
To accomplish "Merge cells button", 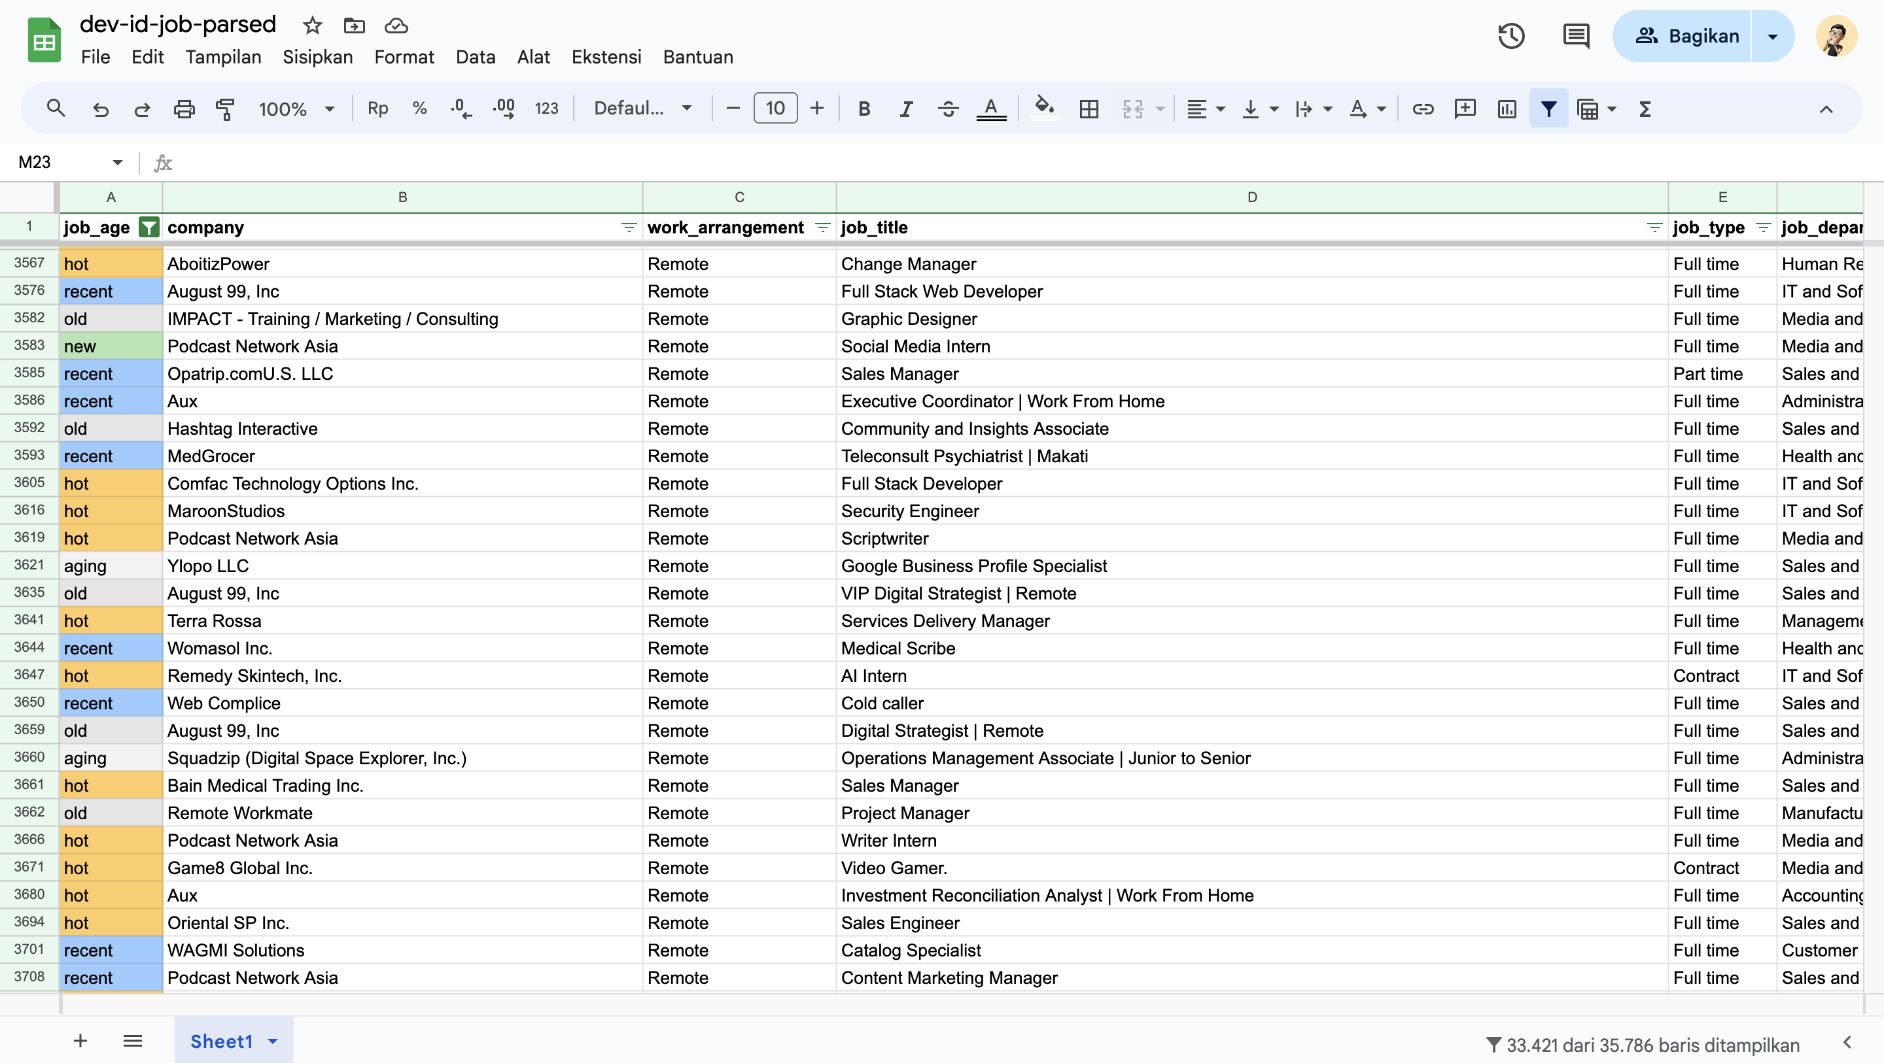I will [1132, 109].
